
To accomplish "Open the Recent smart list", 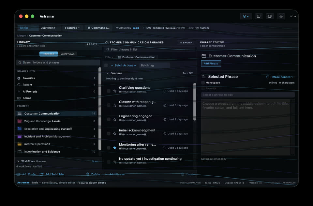I will (56, 85).
